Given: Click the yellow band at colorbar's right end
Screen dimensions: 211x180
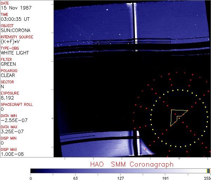Looking at the screenshot, I should click(207, 171).
